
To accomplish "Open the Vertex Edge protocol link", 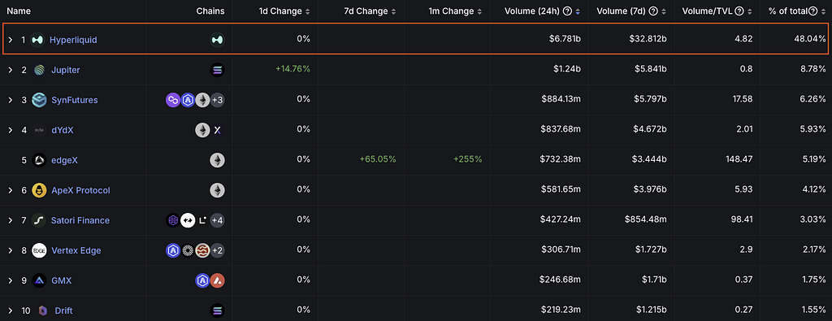I will 76,250.
